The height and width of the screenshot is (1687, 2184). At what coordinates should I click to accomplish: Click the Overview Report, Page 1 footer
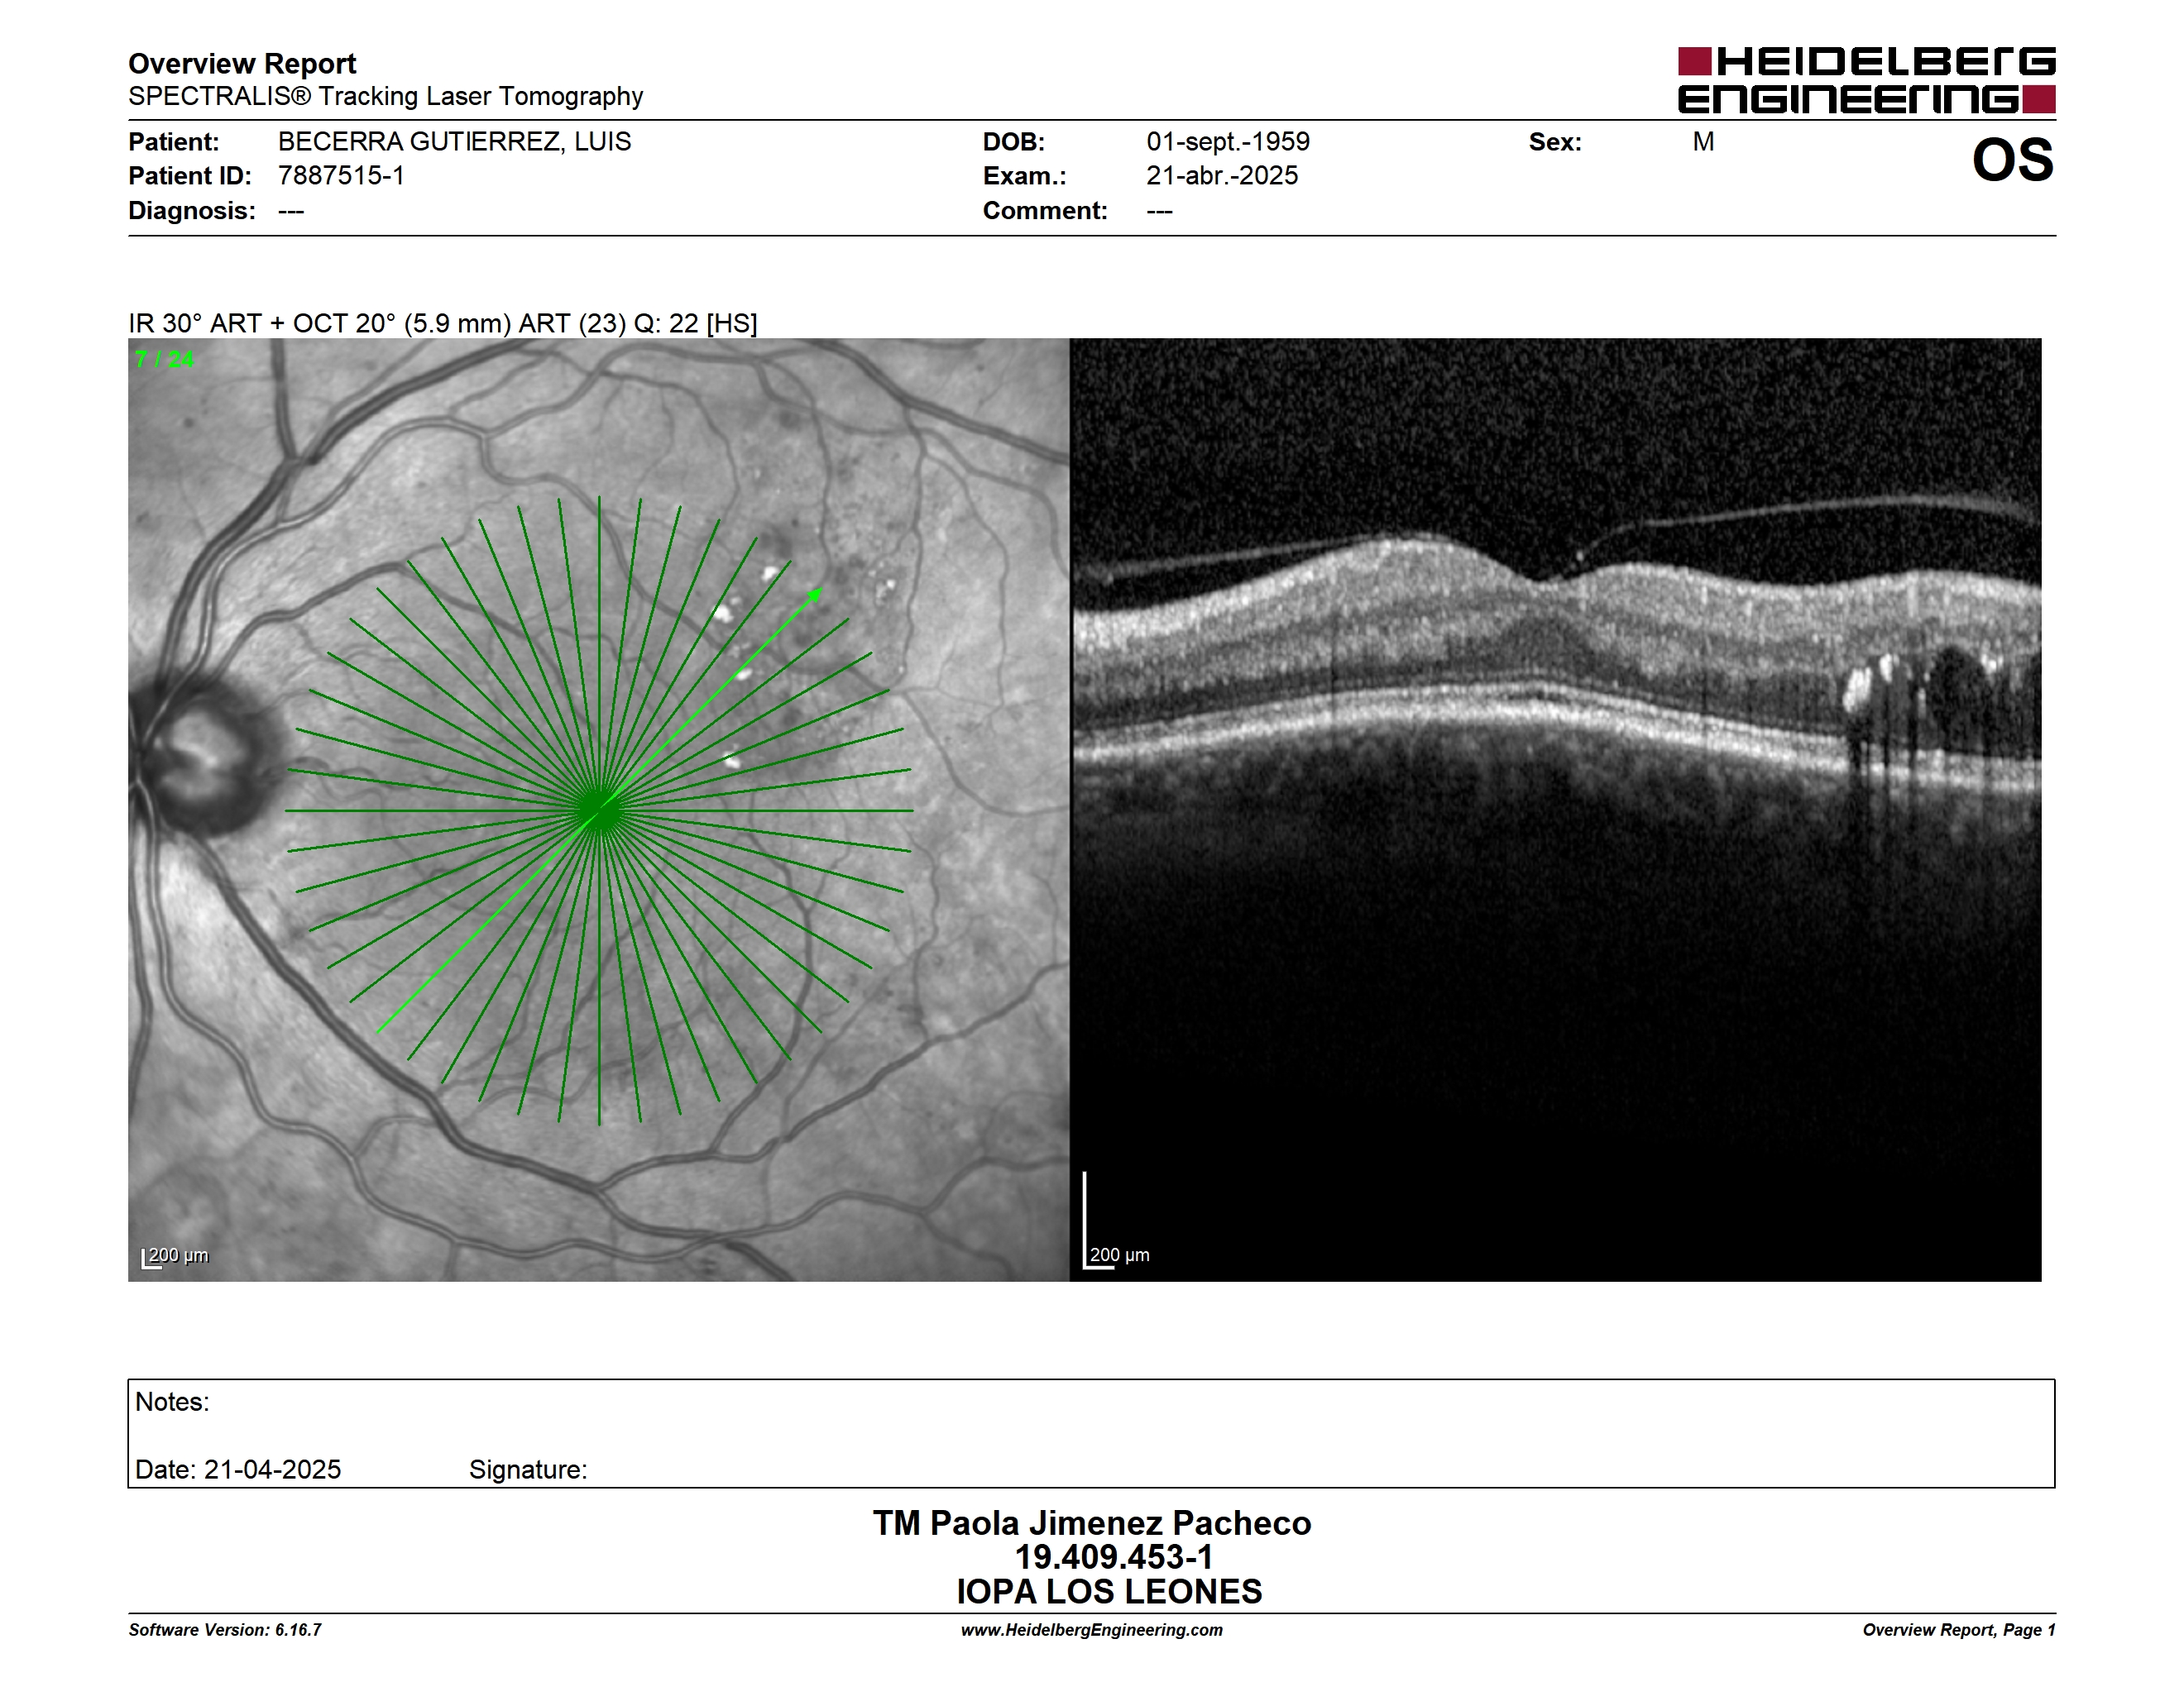click(x=1959, y=1630)
